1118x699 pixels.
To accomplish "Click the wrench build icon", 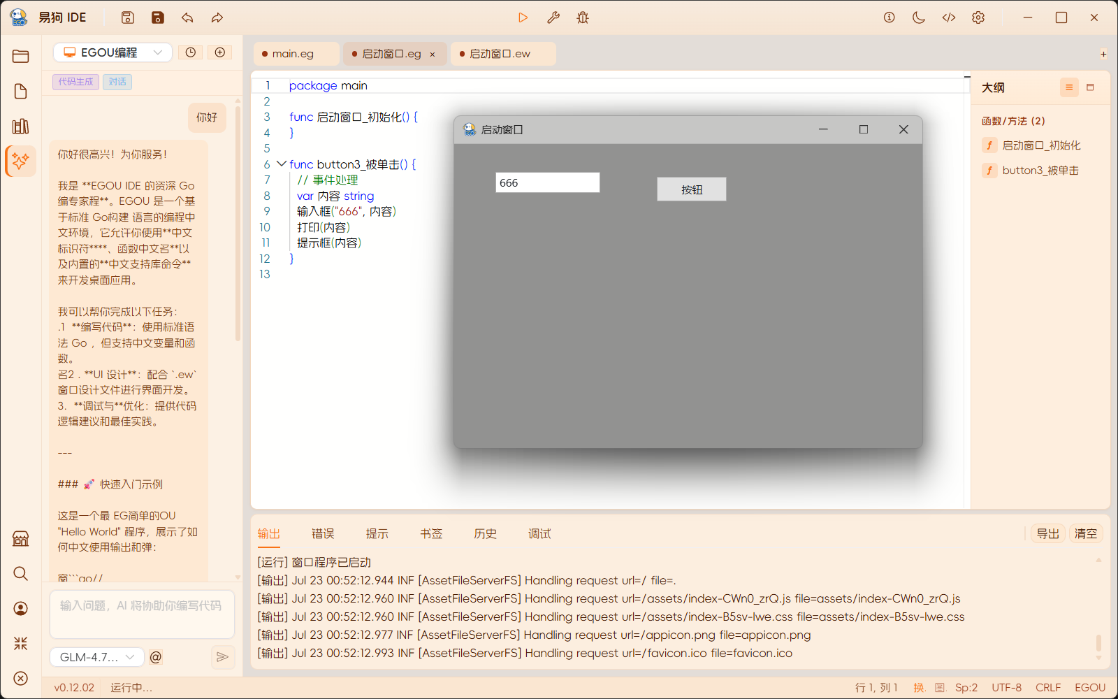I will click(553, 17).
